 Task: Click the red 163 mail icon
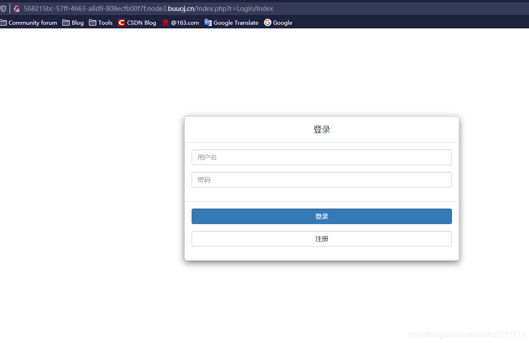165,22
